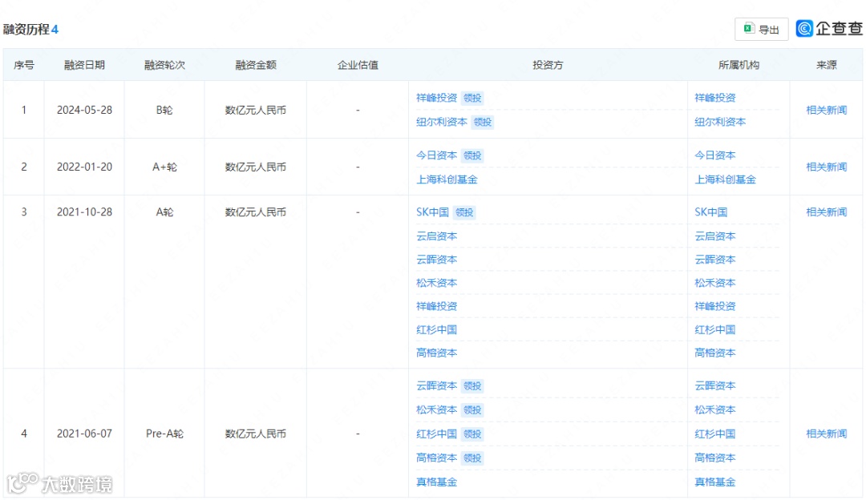Open 云启资本 in 所属机构 column
Screen dimensions: 866x500
714,236
